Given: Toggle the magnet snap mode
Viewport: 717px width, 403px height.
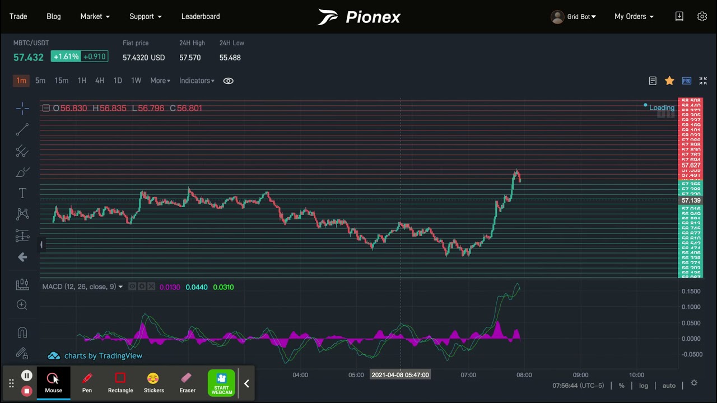Looking at the screenshot, I should pyautogui.click(x=22, y=332).
